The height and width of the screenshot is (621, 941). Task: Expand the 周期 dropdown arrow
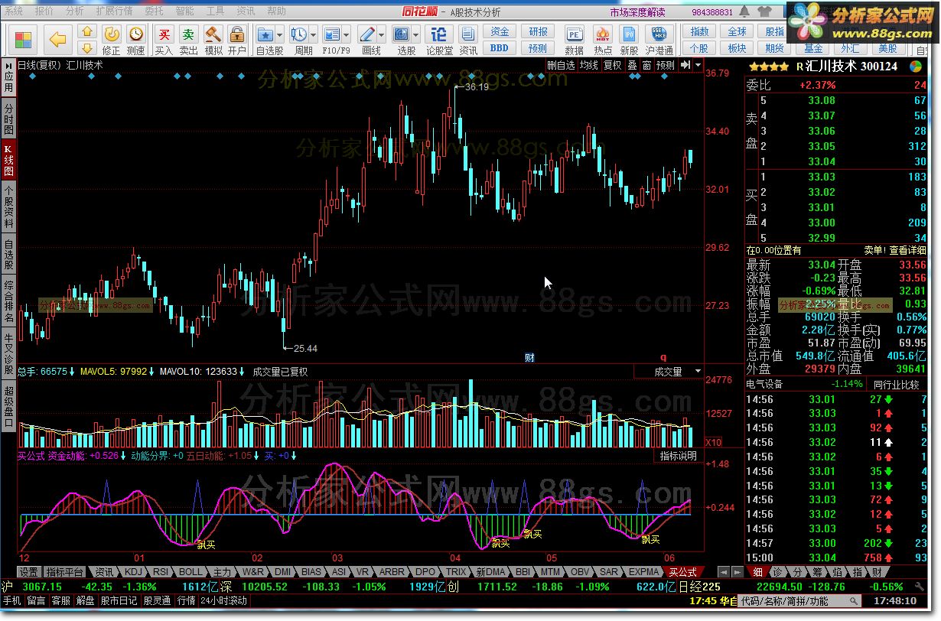click(x=314, y=35)
